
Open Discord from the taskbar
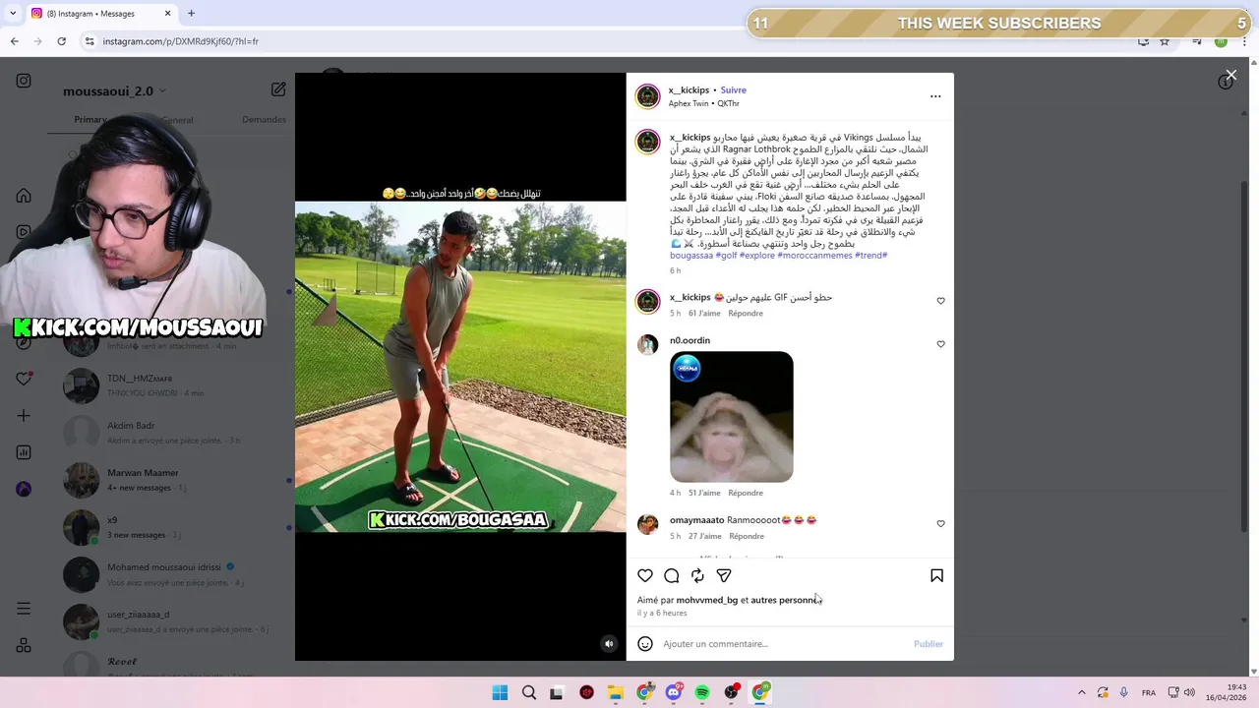674,692
